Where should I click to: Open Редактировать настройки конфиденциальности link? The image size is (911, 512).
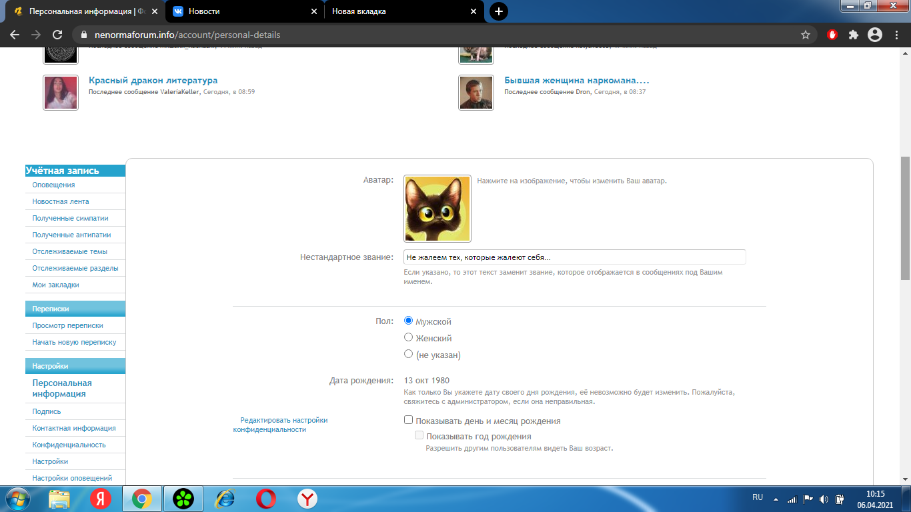click(x=280, y=425)
